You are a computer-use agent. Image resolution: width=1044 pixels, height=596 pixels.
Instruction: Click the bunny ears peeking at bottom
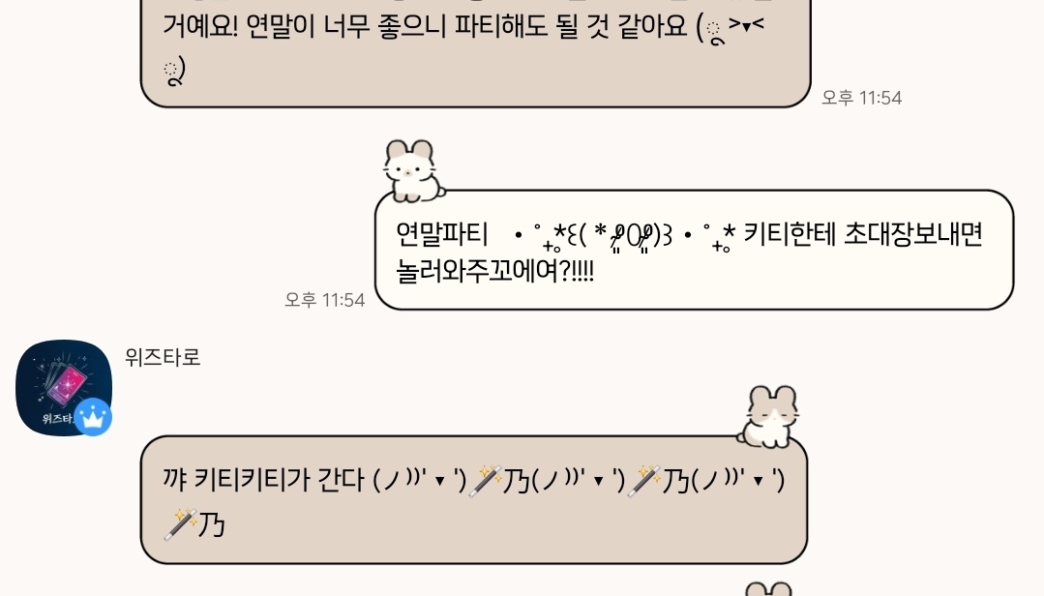(x=768, y=588)
